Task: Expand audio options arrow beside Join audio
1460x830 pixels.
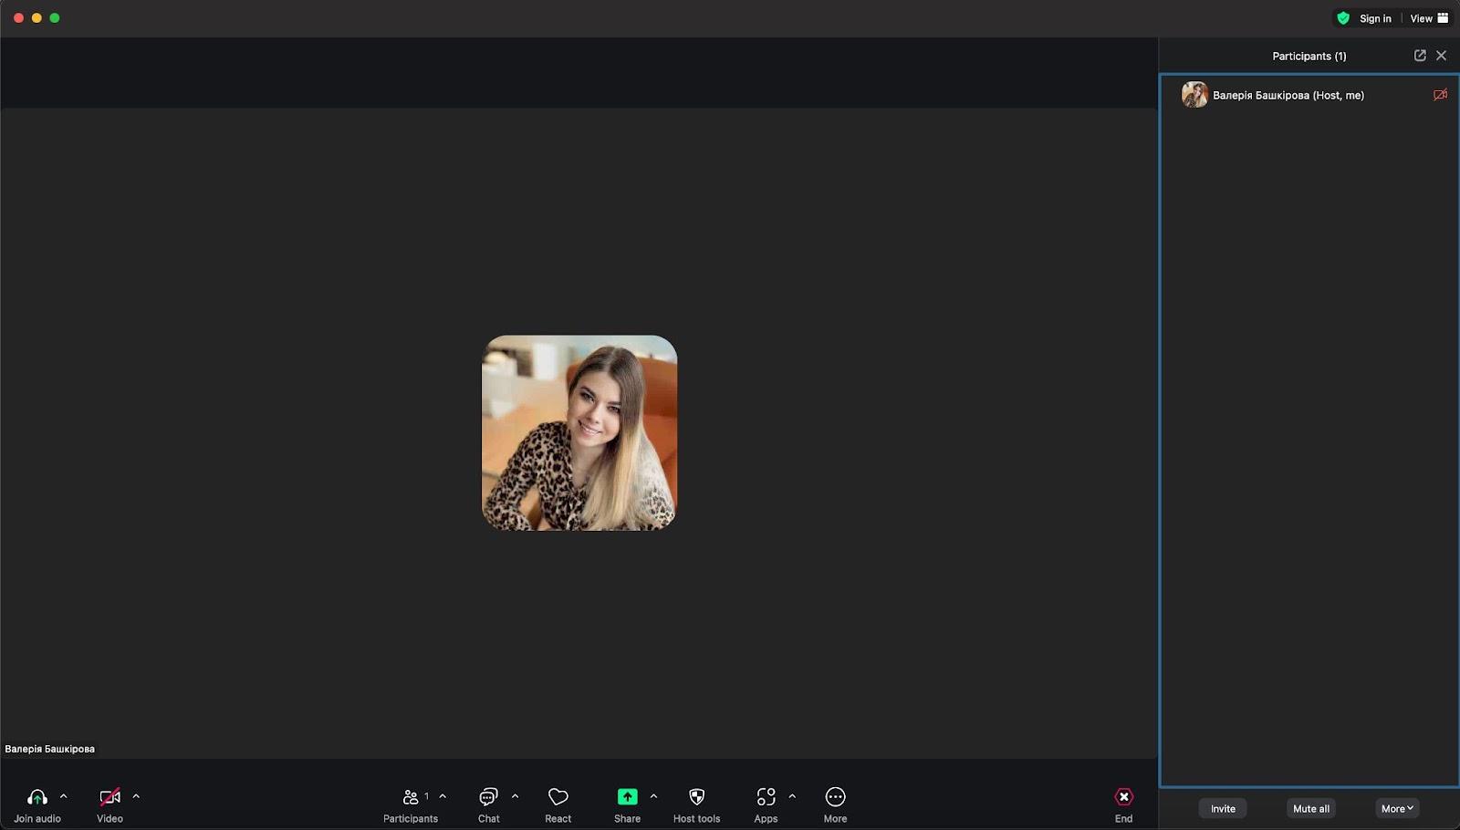Action: pos(64,796)
